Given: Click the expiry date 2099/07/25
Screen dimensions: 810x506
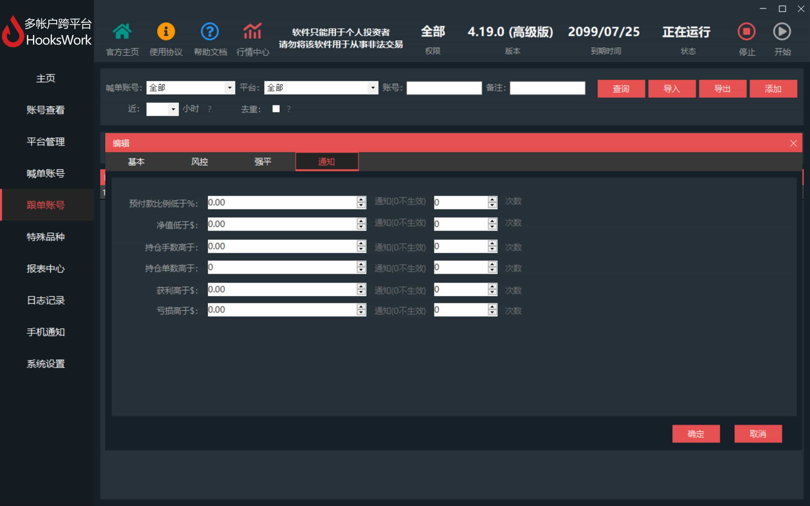Looking at the screenshot, I should pyautogui.click(x=604, y=32).
